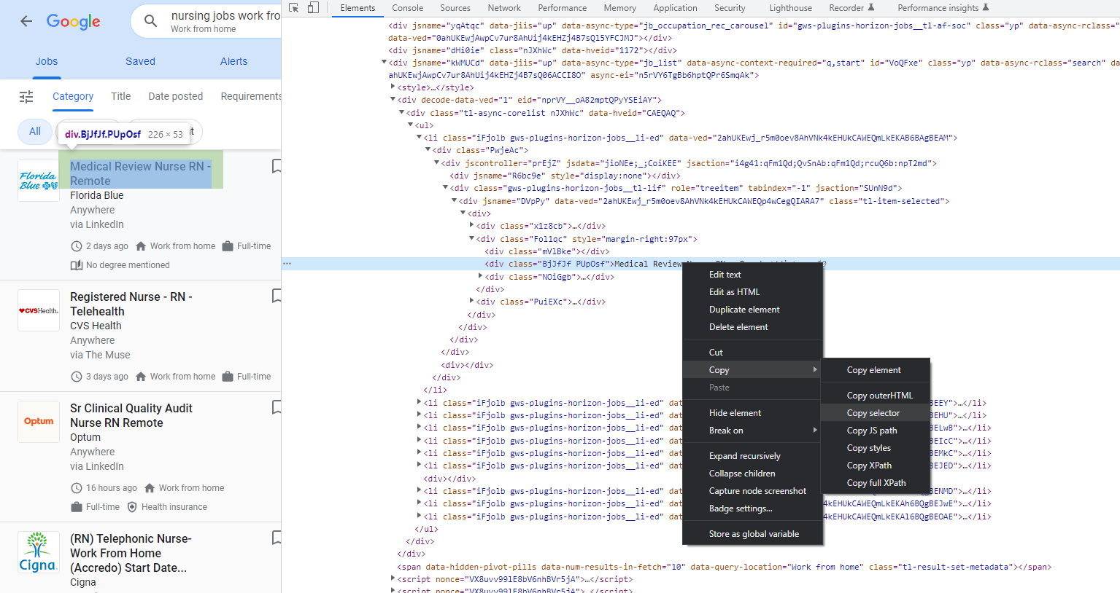1120x593 pixels.
Task: Open the Network tab in DevTools
Action: [504, 8]
